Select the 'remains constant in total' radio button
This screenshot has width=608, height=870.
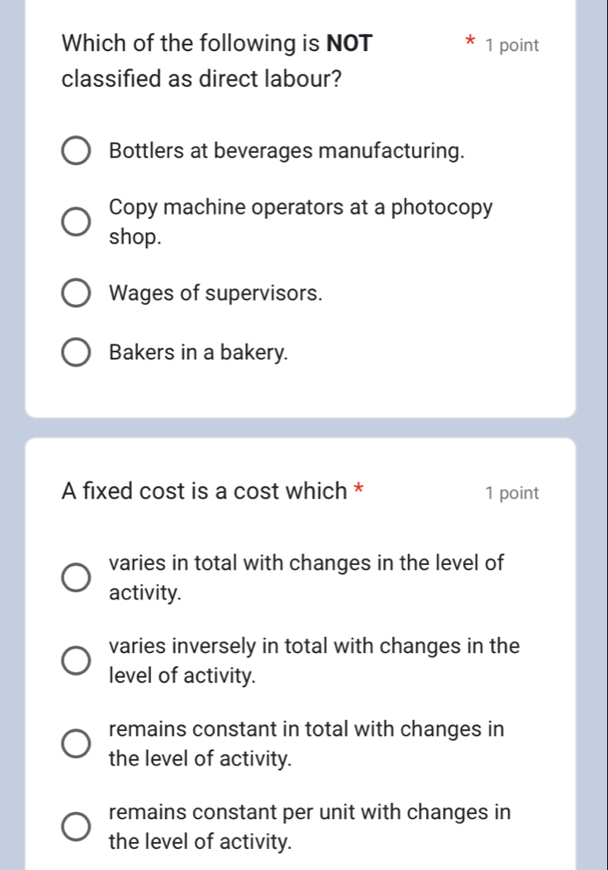point(76,743)
